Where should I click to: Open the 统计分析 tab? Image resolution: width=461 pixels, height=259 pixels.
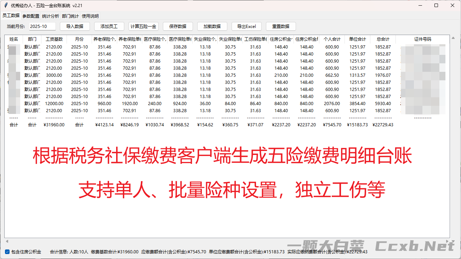(x=51, y=16)
